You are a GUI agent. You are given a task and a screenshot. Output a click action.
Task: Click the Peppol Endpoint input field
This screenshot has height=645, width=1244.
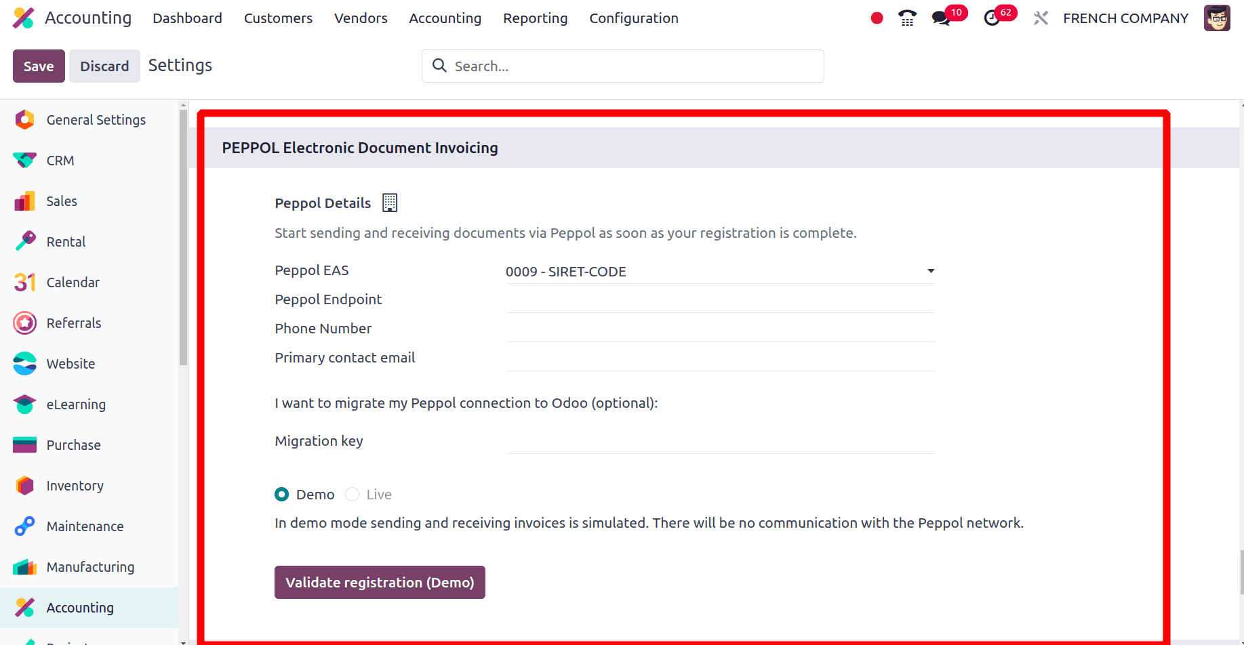(x=720, y=300)
